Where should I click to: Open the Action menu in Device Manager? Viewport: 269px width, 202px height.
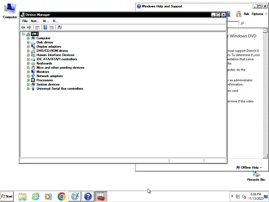[x=35, y=21]
